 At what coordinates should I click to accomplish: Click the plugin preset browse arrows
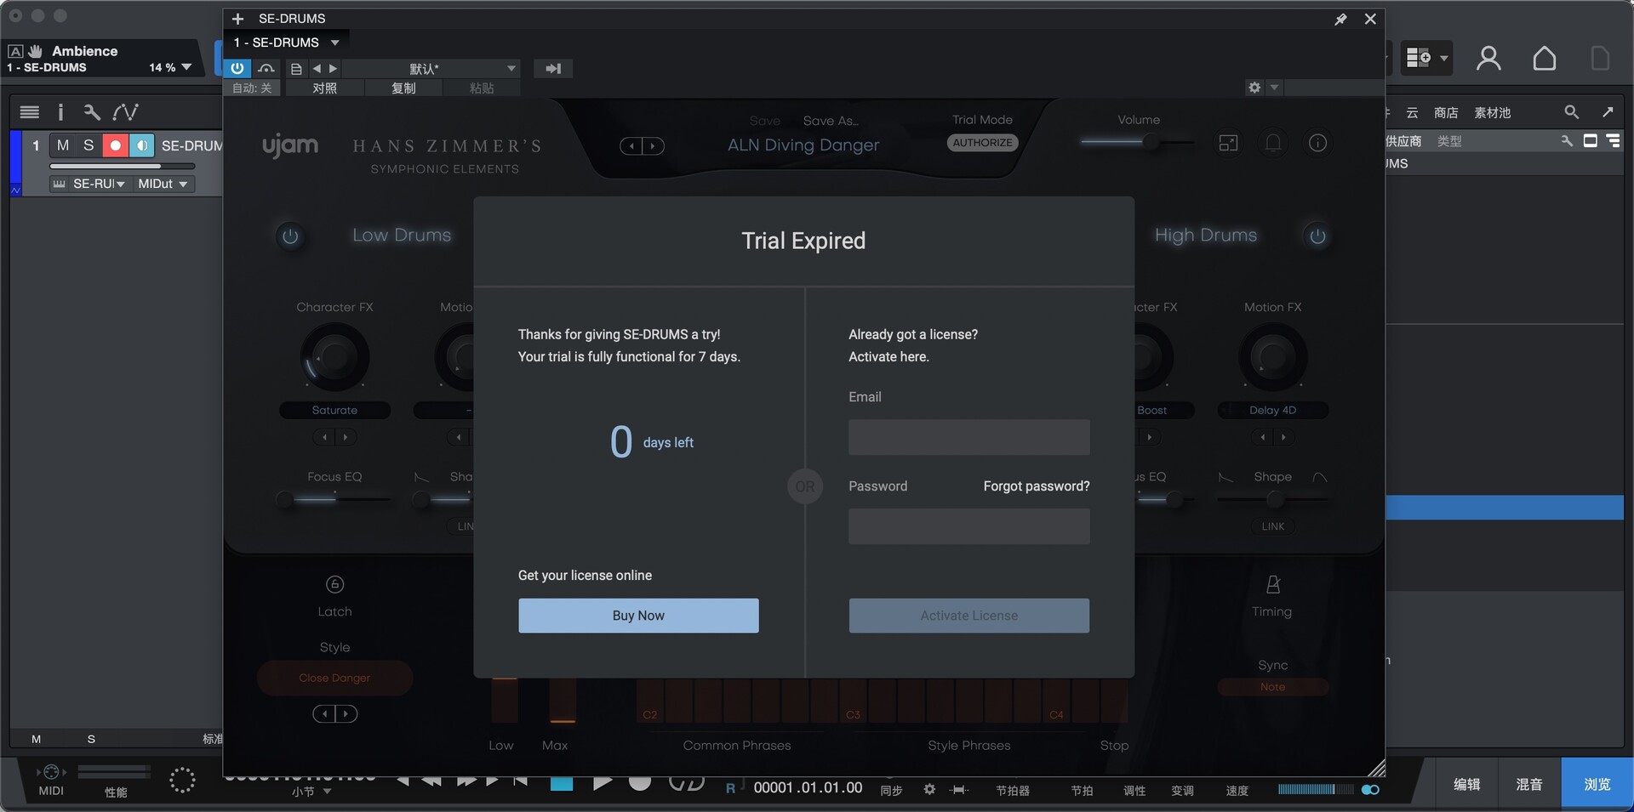642,146
